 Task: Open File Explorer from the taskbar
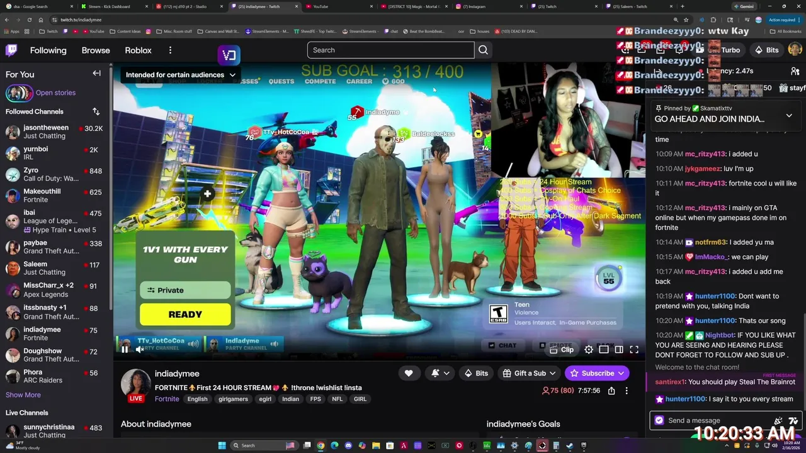click(376, 445)
